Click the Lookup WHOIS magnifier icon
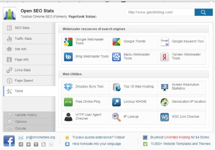 tap(116, 102)
